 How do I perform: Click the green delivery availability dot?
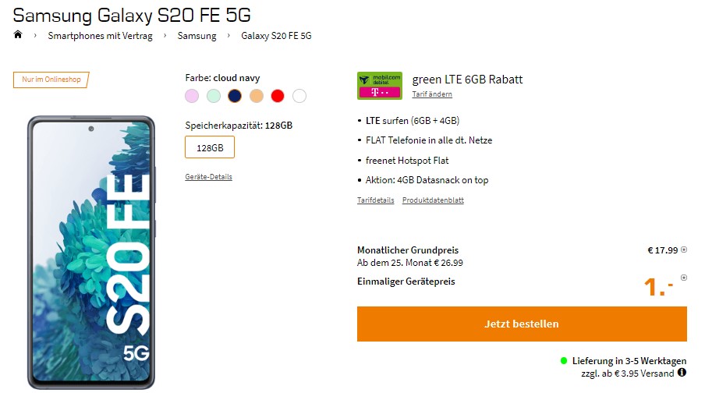click(564, 361)
